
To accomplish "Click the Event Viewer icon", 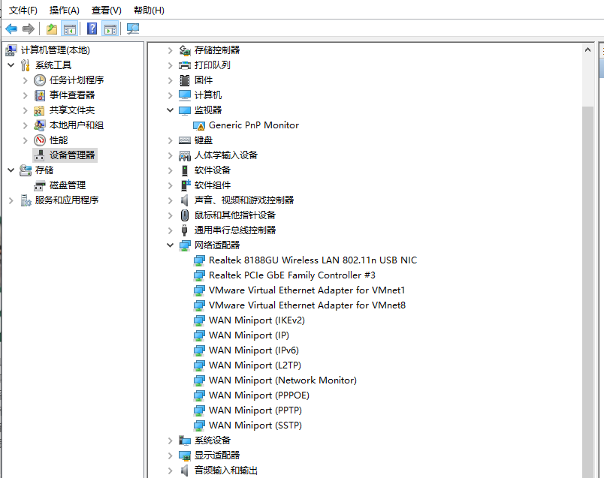I will click(x=40, y=95).
